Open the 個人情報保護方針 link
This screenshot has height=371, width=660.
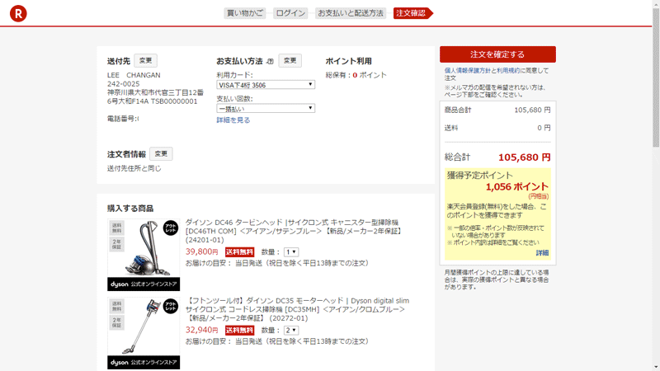(468, 71)
